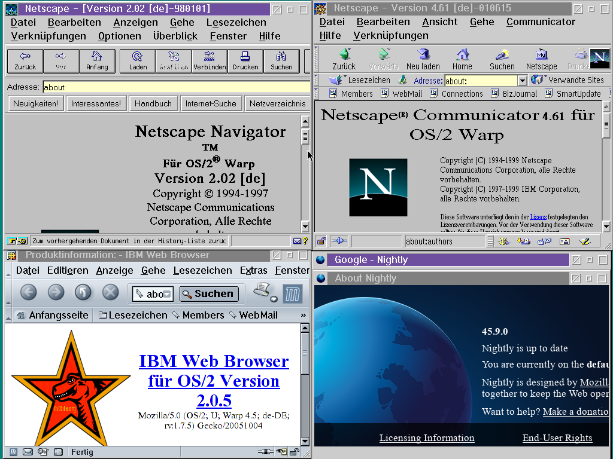Click Home in the Netscape 4.61 toolbar

(x=463, y=59)
